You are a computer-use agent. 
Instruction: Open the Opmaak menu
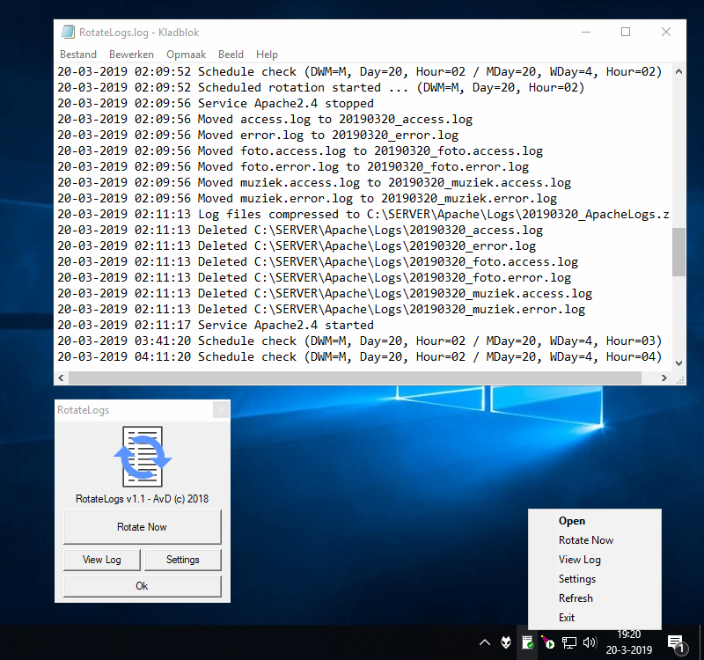coord(186,55)
